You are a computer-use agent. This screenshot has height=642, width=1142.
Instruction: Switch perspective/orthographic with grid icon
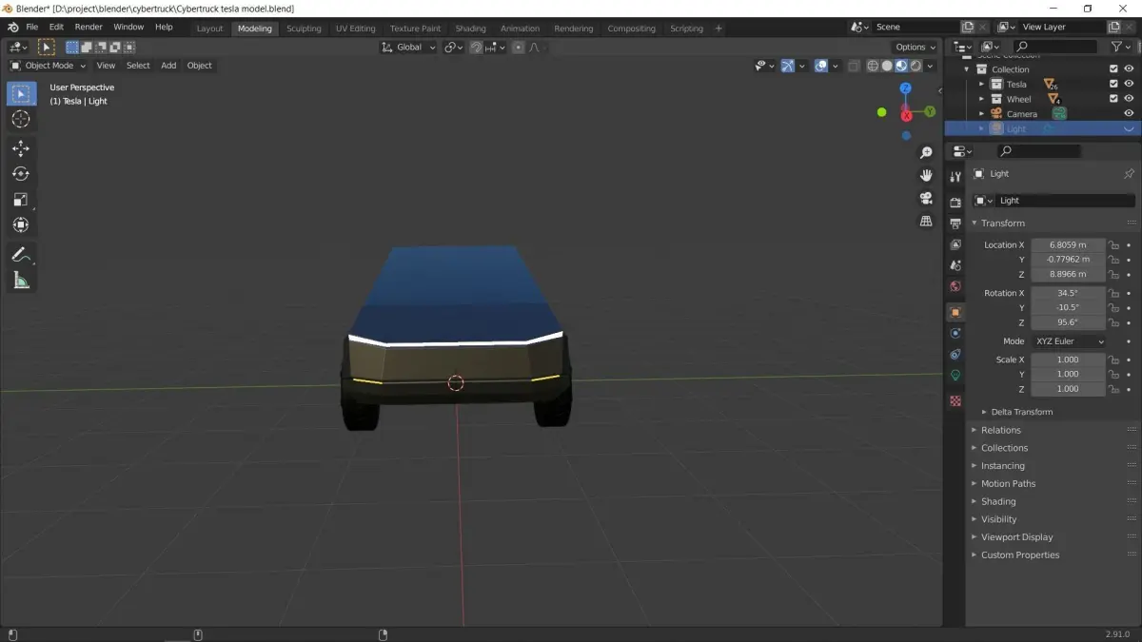pyautogui.click(x=926, y=222)
